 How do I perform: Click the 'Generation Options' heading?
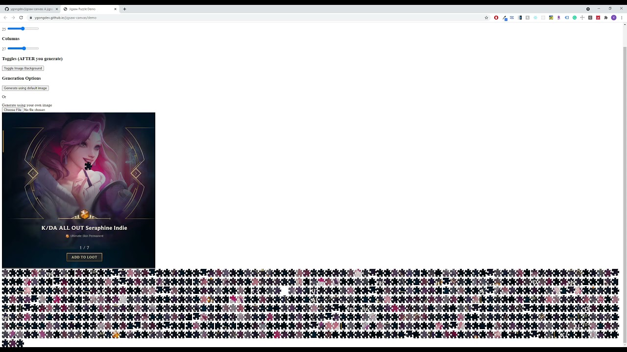point(22,78)
